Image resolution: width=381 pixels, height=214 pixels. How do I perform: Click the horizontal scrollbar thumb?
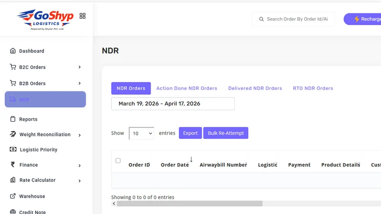[190, 204]
